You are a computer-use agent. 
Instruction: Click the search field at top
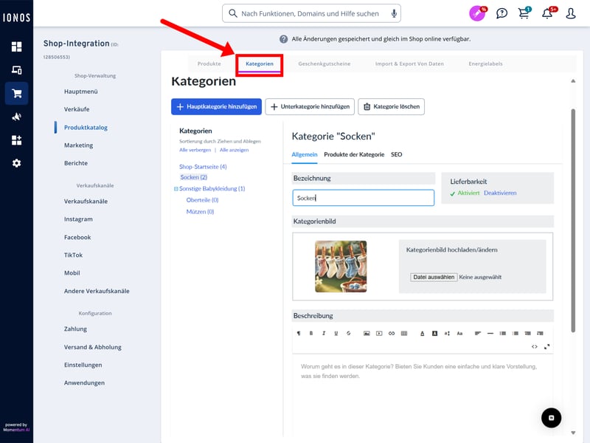coord(311,13)
